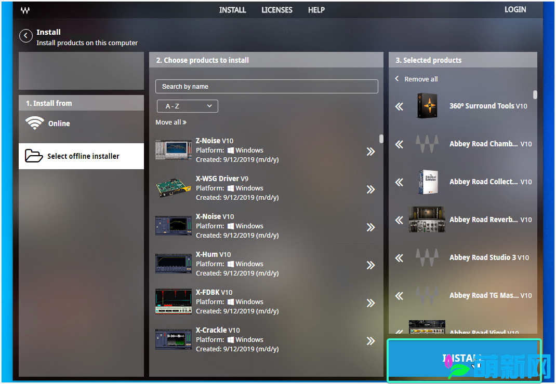Remove Abbey Road Collection using its double arrow
This screenshot has height=384, width=556.
coord(399,182)
